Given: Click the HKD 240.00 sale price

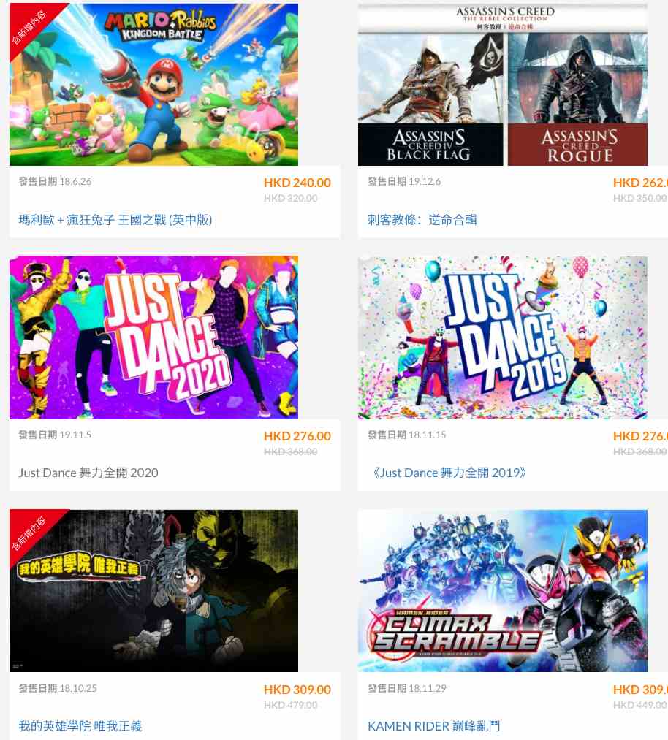Looking at the screenshot, I should [297, 183].
